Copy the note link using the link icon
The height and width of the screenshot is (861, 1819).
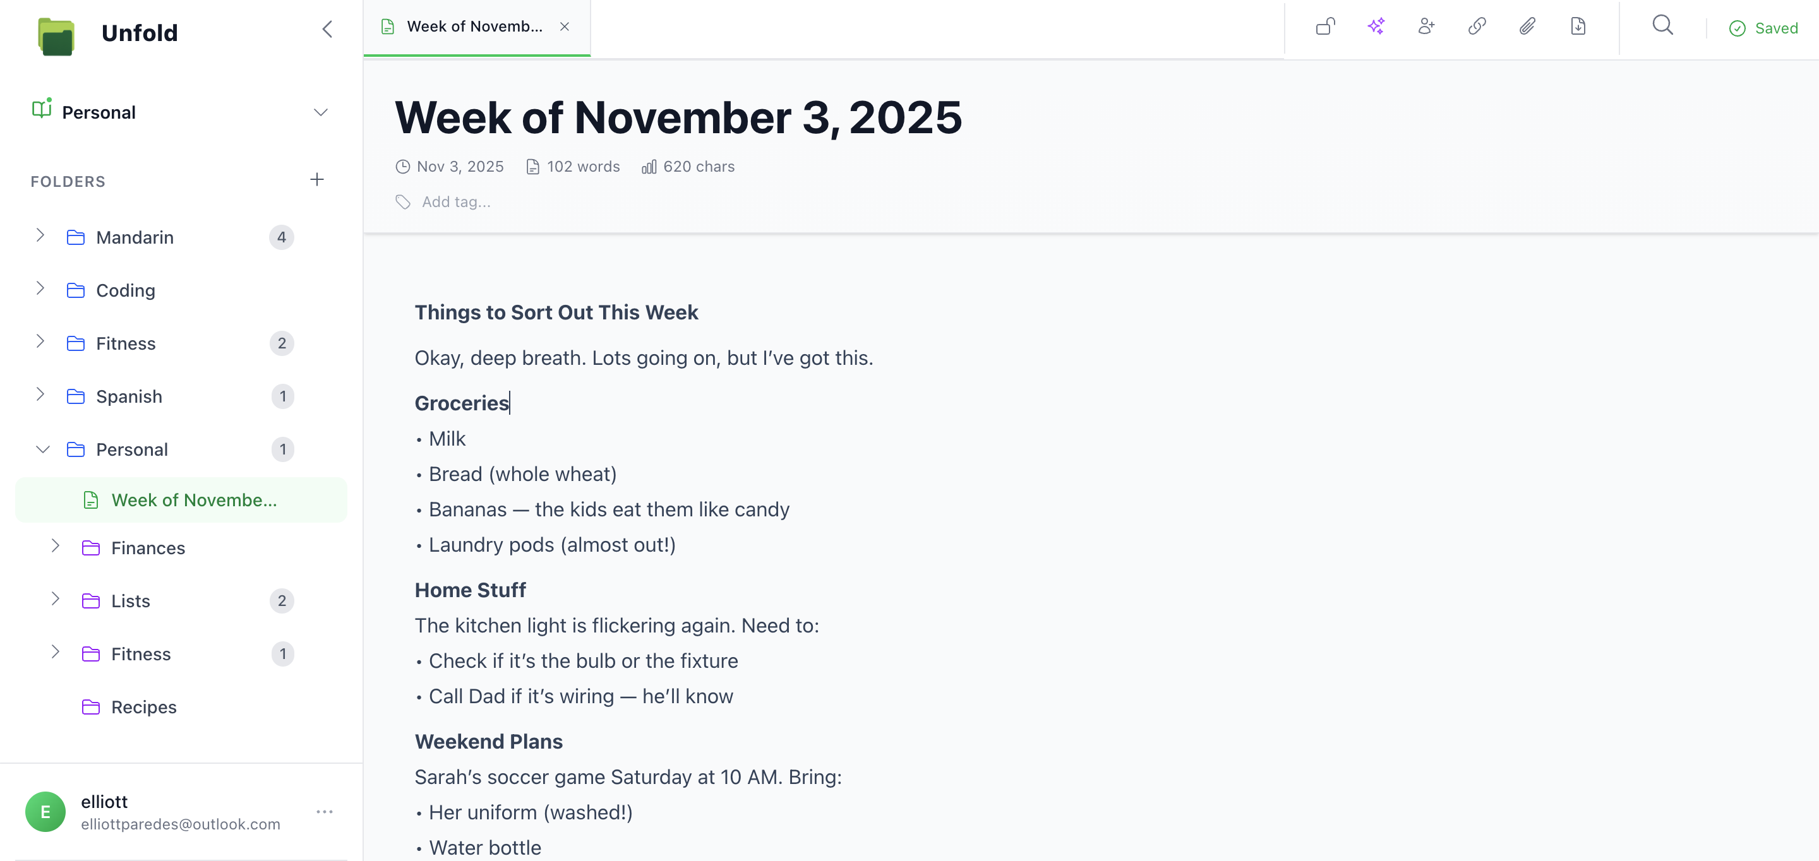1477,27
